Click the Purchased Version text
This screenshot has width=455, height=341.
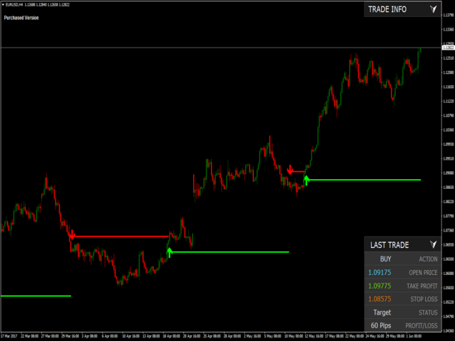coord(21,18)
